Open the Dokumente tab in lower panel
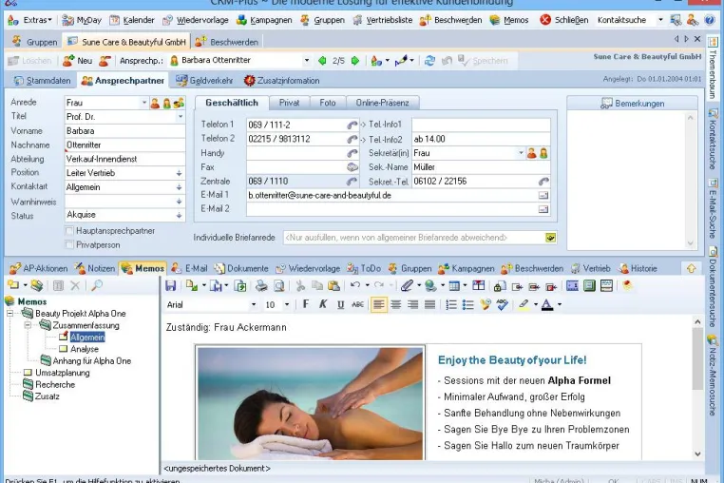Screen dimensions: 724x483 click(241, 268)
